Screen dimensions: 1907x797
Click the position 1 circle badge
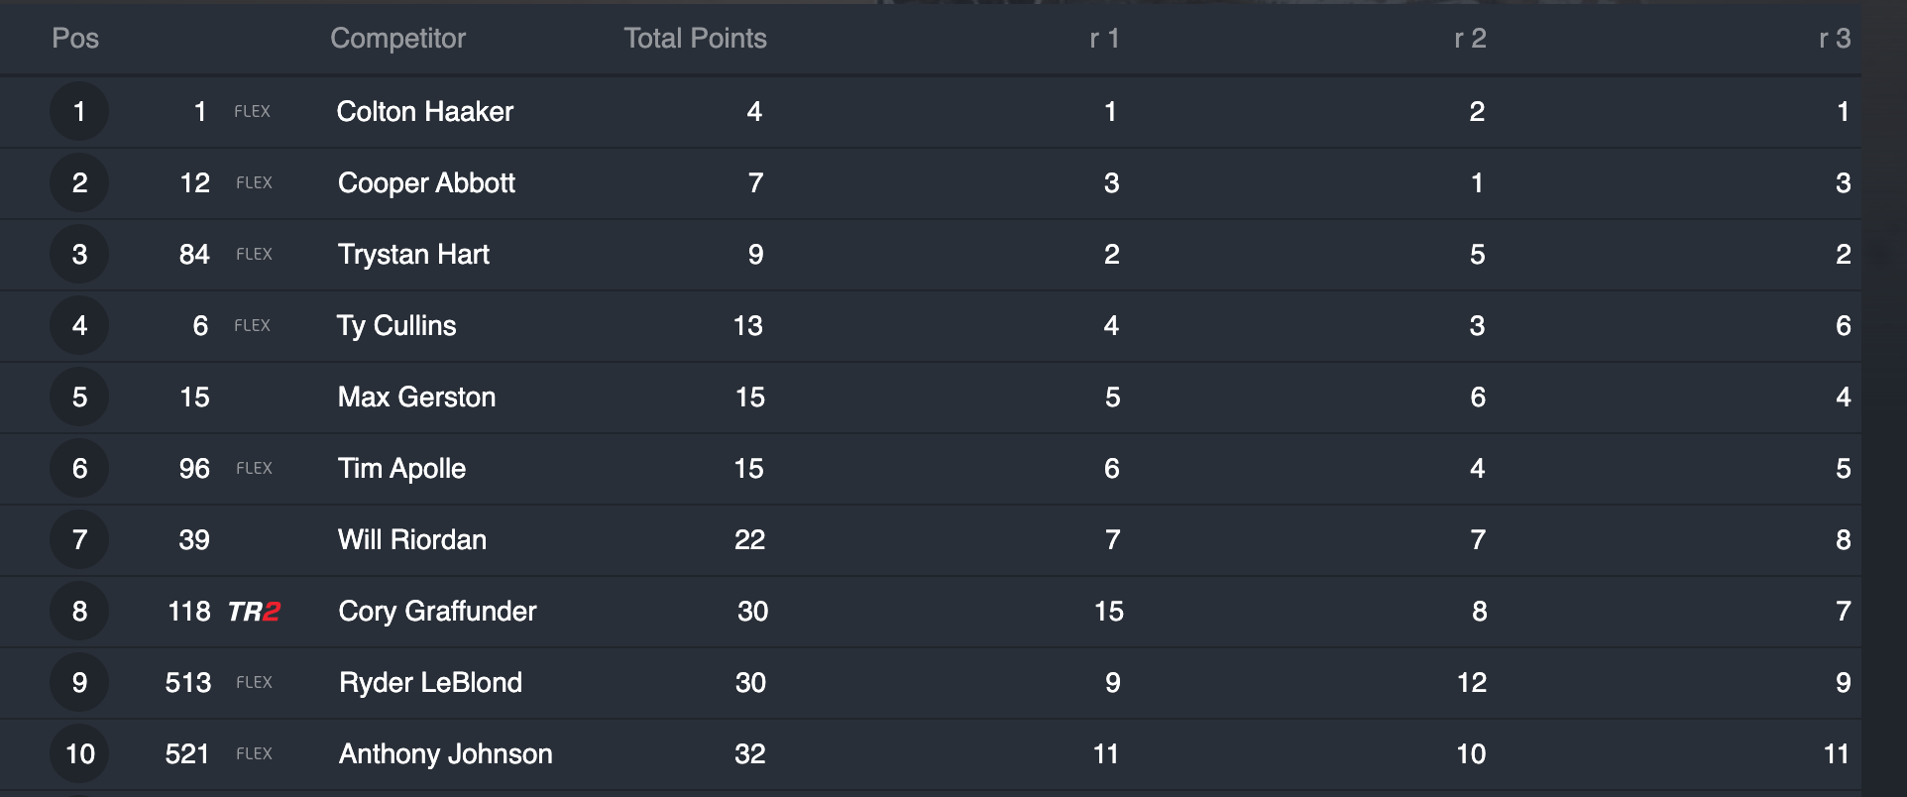pos(79,112)
